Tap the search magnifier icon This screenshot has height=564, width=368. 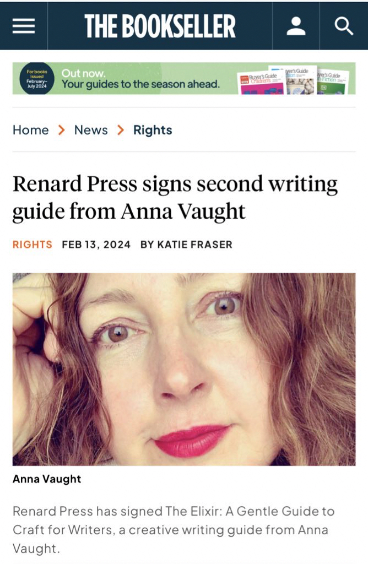pyautogui.click(x=344, y=26)
